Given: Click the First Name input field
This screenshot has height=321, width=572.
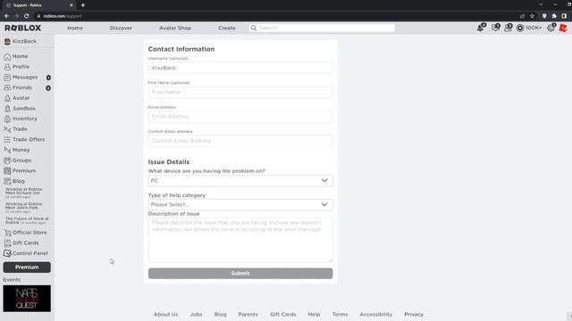Looking at the screenshot, I should click(240, 92).
